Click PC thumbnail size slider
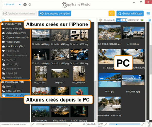 point(125,124)
